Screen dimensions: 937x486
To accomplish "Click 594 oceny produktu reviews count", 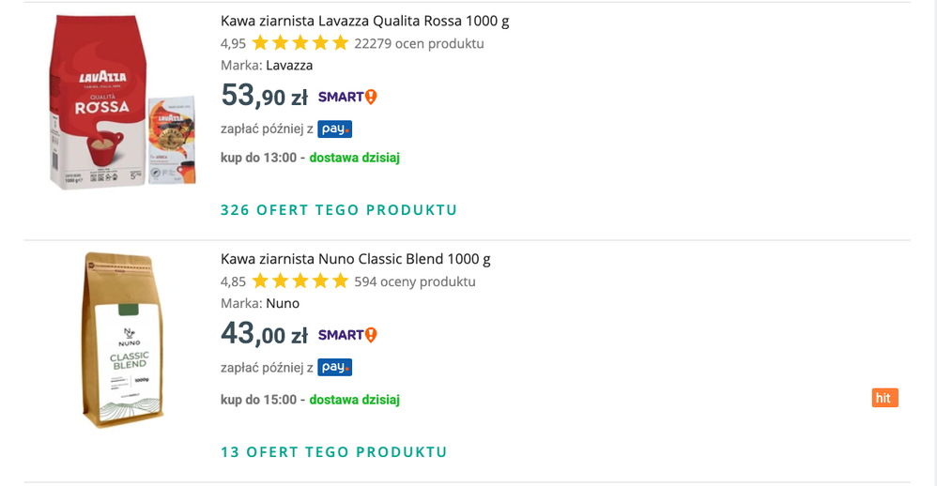I will click(415, 281).
